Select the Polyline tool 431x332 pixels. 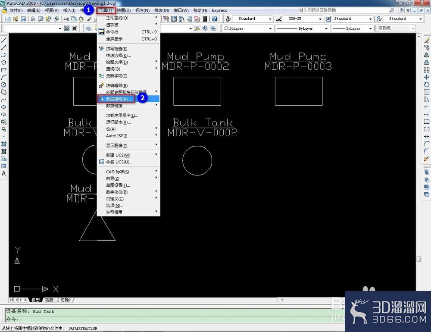4,55
